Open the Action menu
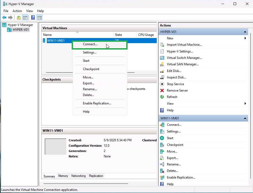The image size is (253, 193). pos(17,11)
